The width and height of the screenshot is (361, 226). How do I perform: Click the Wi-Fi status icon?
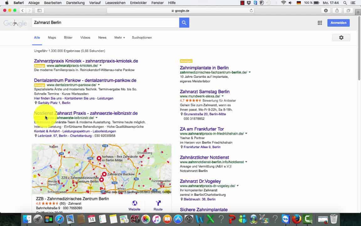click(x=283, y=3)
